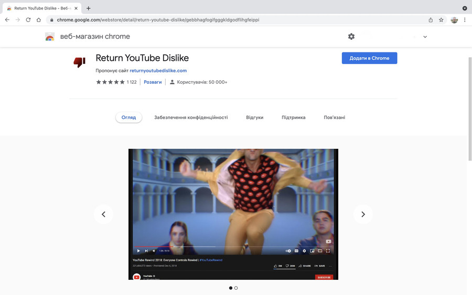This screenshot has width=472, height=295.
Task: Expand the account dropdown chevron
Action: (x=425, y=37)
